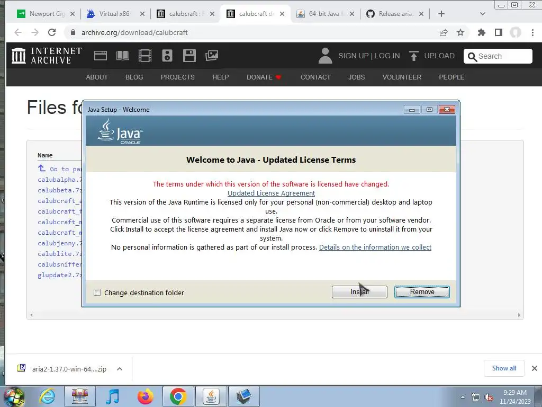Go back with the browser back arrow

(18, 32)
